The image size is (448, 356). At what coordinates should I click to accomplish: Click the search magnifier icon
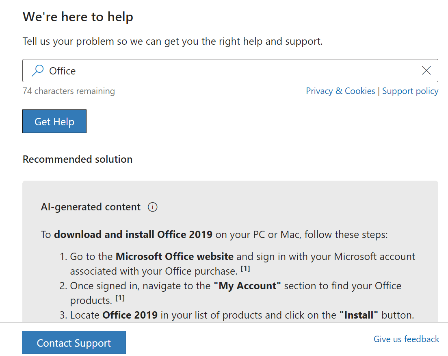click(x=37, y=70)
